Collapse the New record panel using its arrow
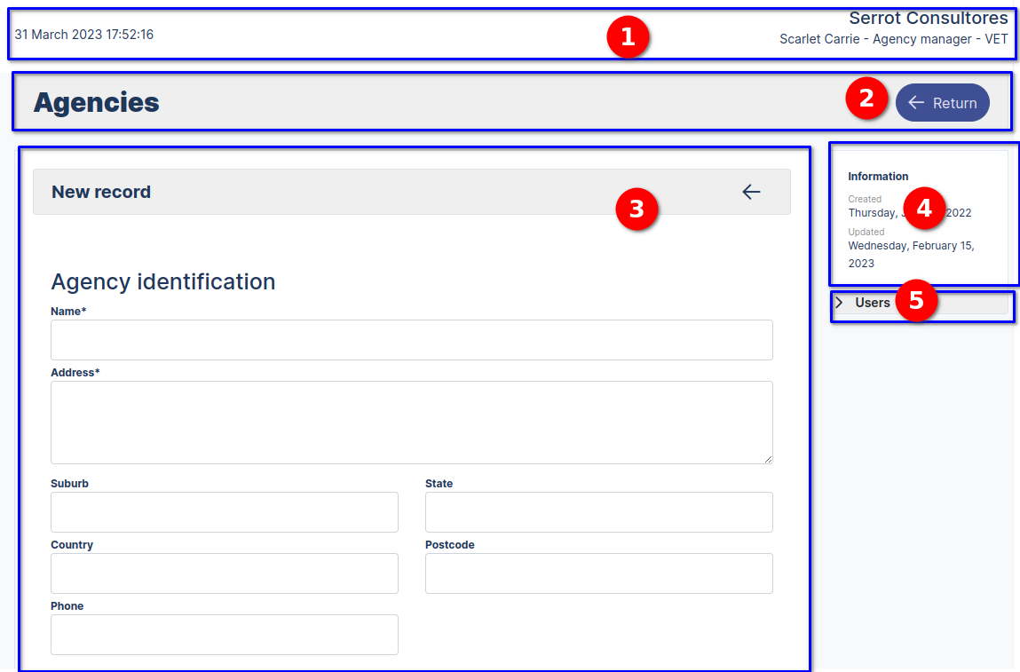The height and width of the screenshot is (672, 1020). click(751, 191)
